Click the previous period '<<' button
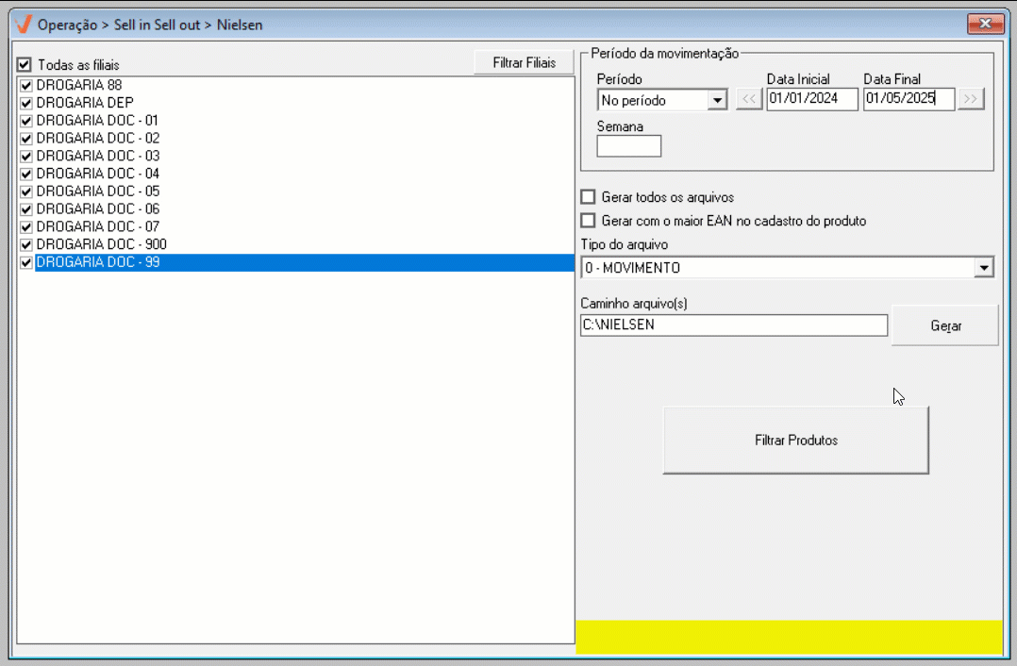Viewport: 1017px width, 666px height. pyautogui.click(x=748, y=99)
